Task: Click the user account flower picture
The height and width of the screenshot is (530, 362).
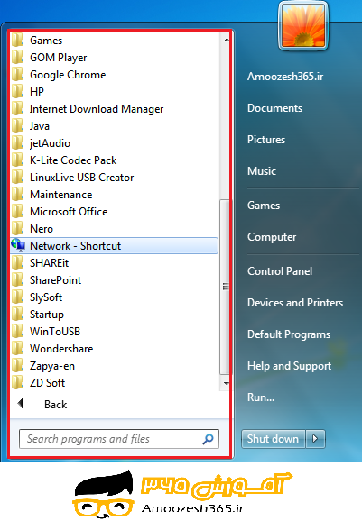Action: (303, 25)
